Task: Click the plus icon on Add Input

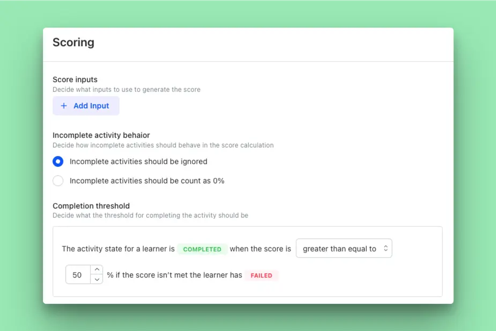Action: 64,106
